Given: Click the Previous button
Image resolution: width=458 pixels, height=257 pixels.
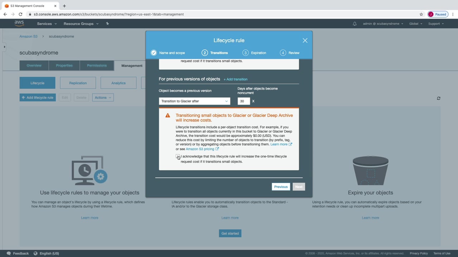Looking at the screenshot, I should tap(281, 187).
